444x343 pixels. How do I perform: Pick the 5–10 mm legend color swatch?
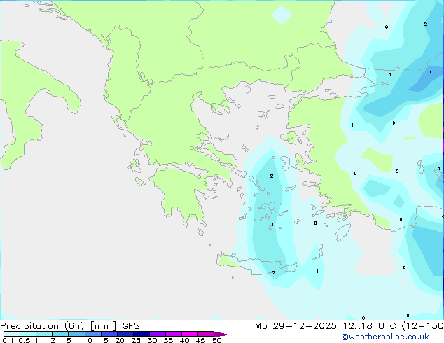[76, 334]
